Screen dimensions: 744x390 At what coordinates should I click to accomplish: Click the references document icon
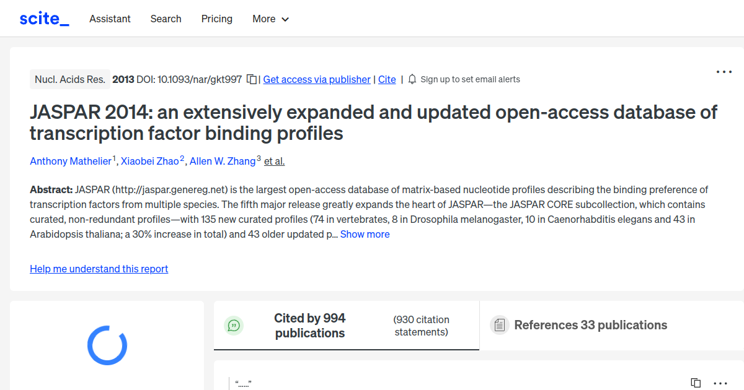point(499,324)
